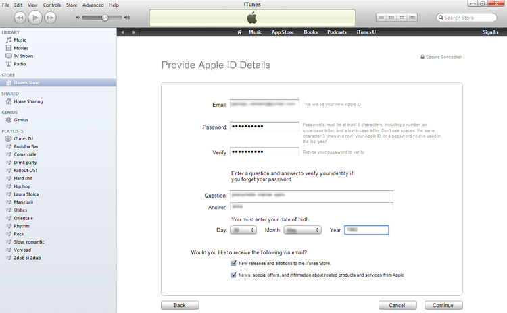Switch to Music store tab

[255, 32]
